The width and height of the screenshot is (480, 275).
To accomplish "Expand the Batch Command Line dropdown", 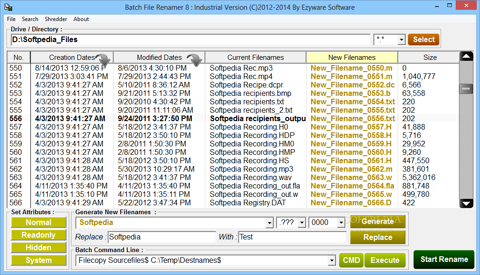I will [x=332, y=261].
